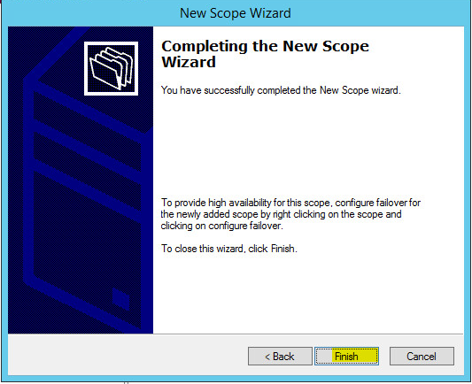Cancel the New Scope Wizard

[422, 357]
